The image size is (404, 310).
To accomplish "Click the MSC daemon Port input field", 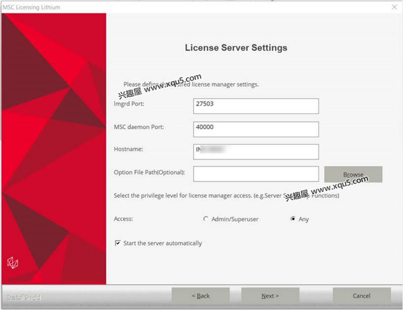I will coord(256,129).
